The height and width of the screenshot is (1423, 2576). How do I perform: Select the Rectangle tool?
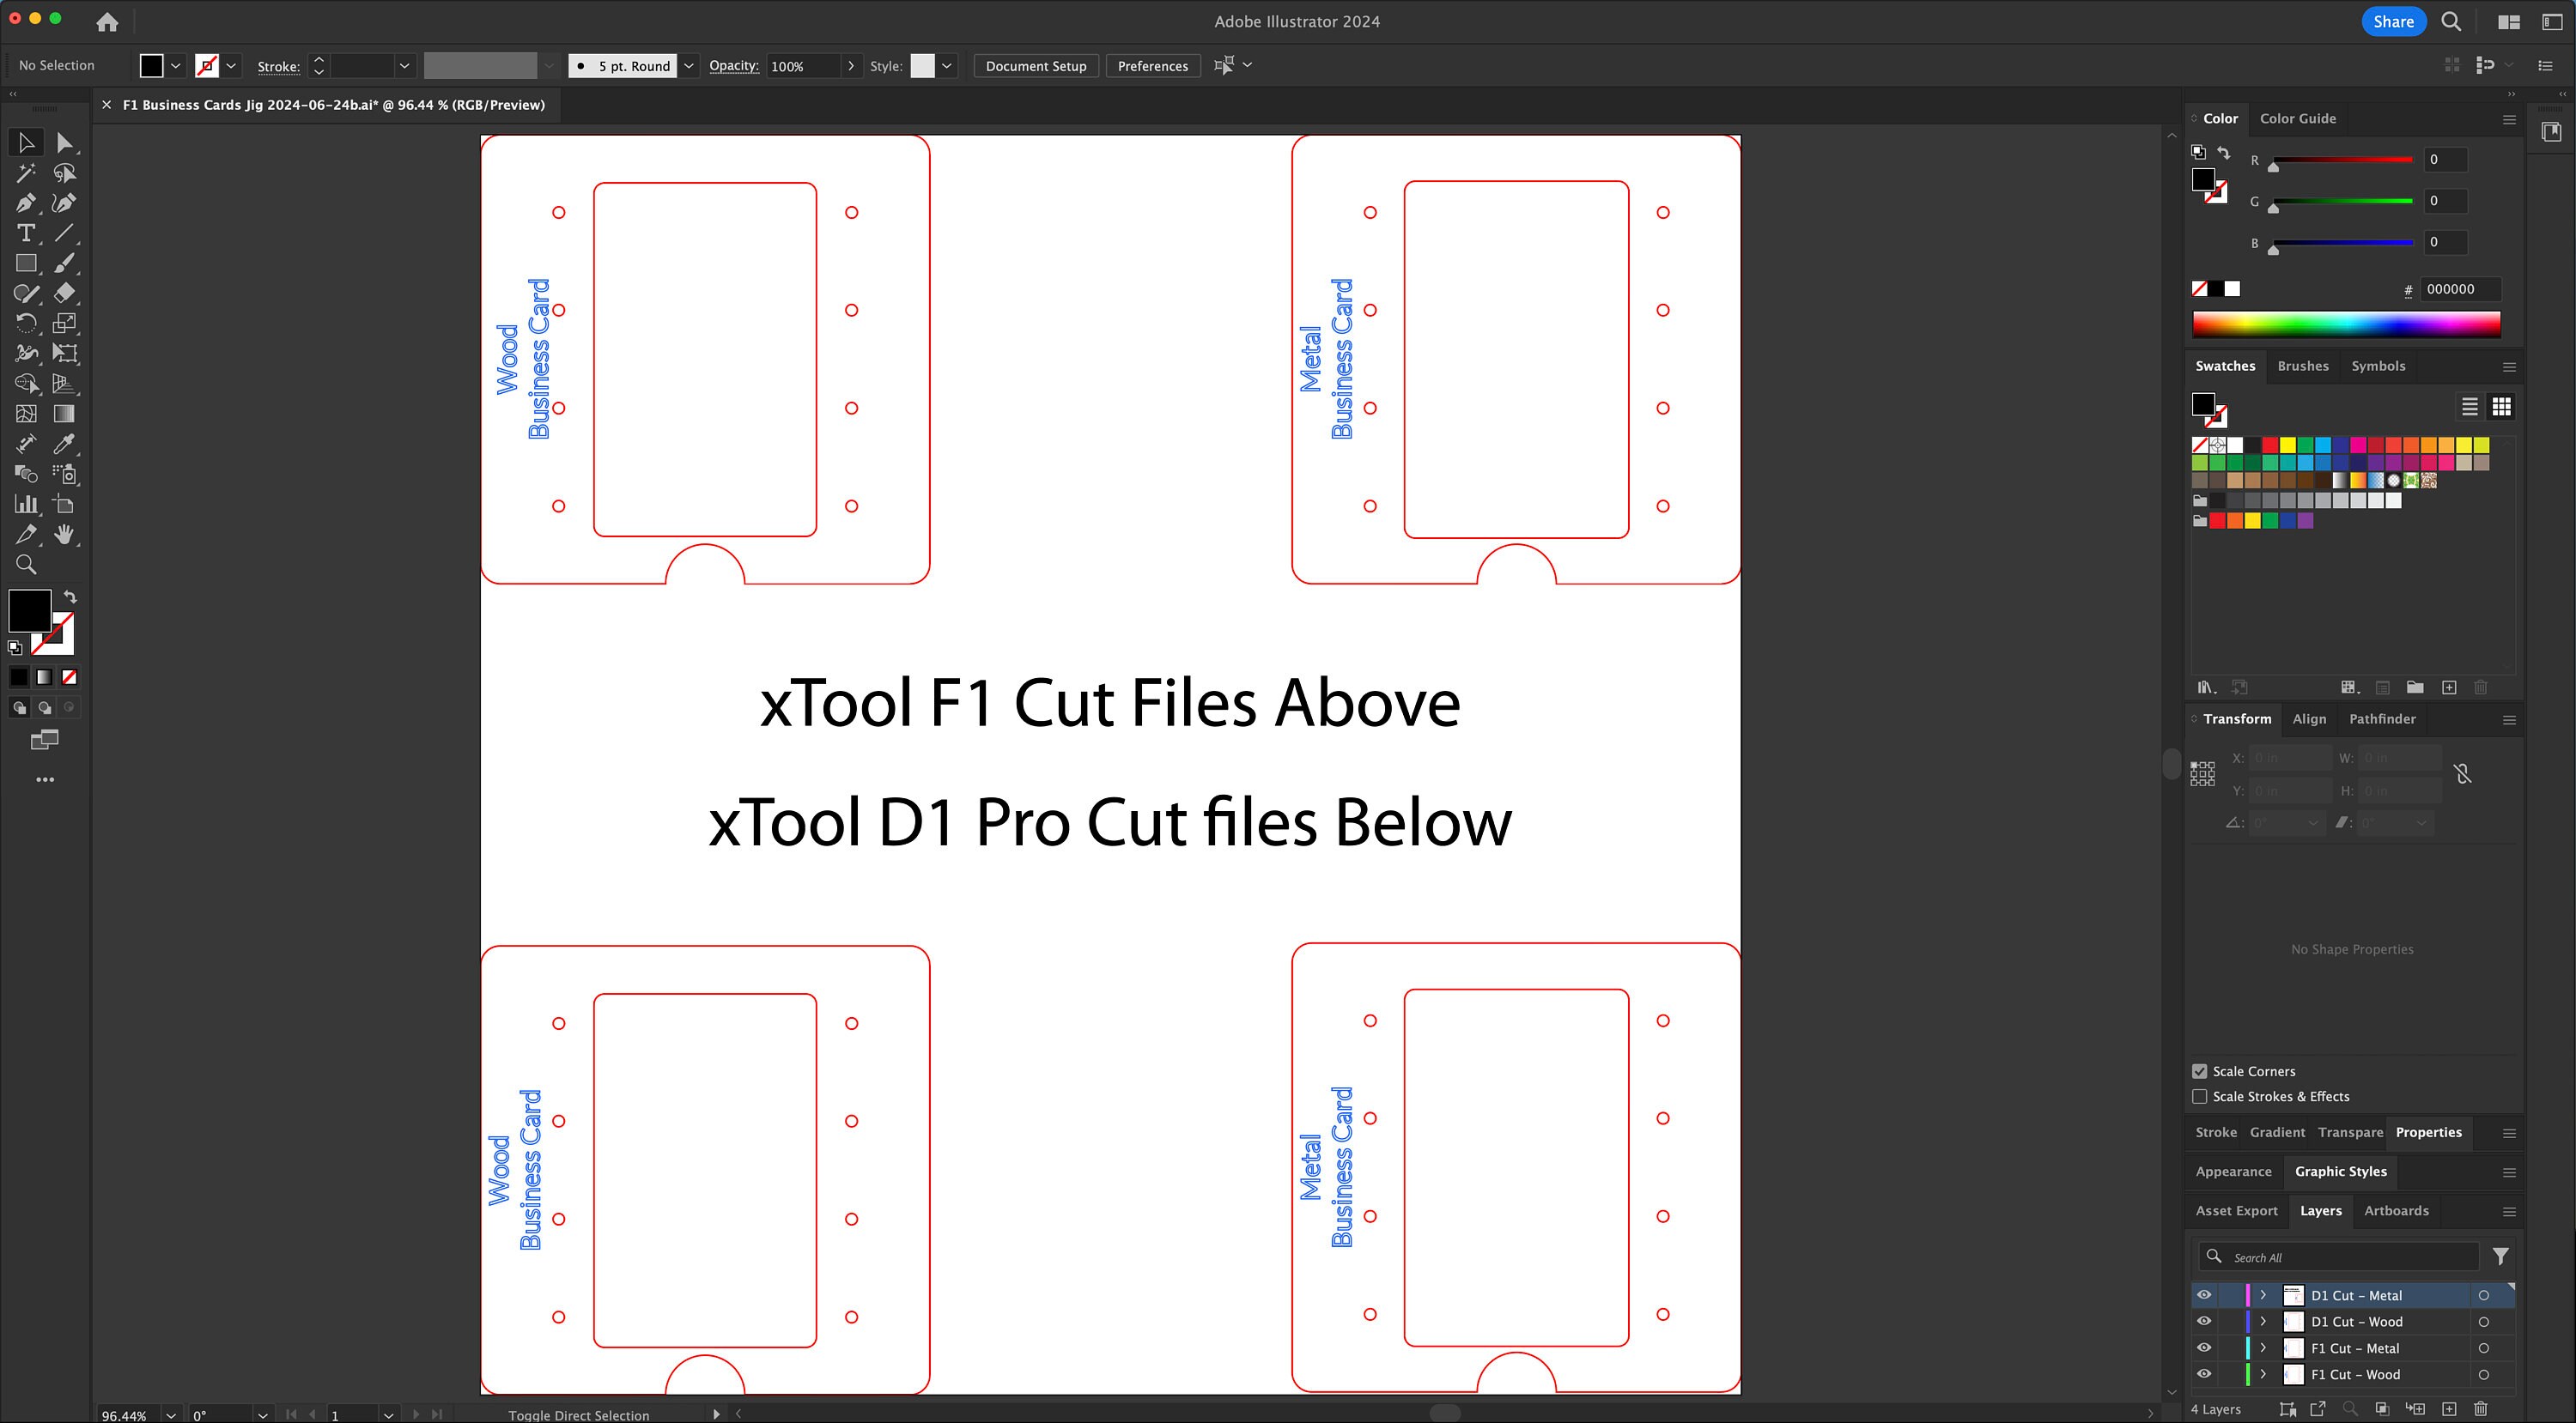[x=26, y=263]
